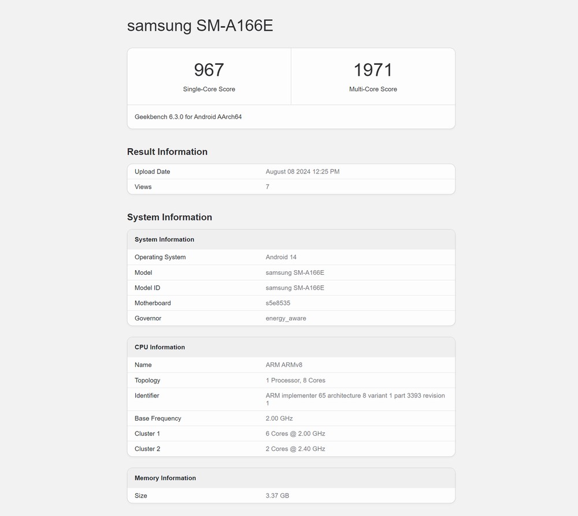
Task: Select the "ARM implementer 65 architecture" identifier value
Action: (x=355, y=399)
